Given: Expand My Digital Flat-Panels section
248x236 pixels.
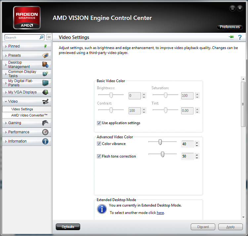Looking at the screenshot, I should pyautogui.click(x=26, y=83).
